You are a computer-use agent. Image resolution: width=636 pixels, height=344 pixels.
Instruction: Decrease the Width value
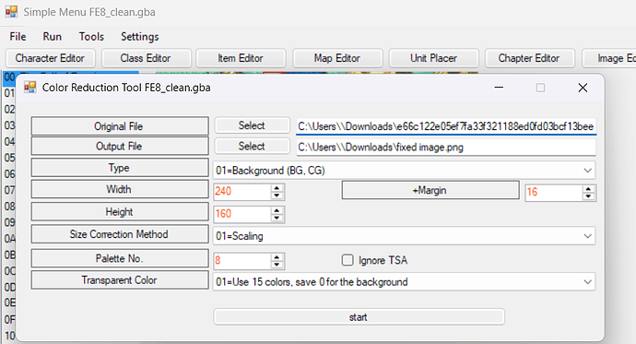point(277,196)
